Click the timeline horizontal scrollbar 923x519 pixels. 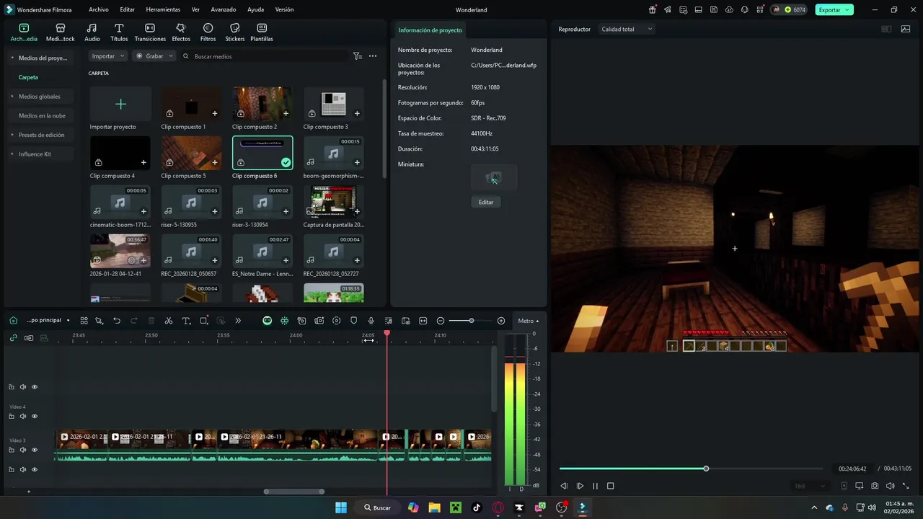pos(293,492)
